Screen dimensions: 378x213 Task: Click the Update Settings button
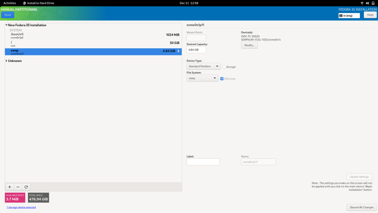[x=359, y=177]
